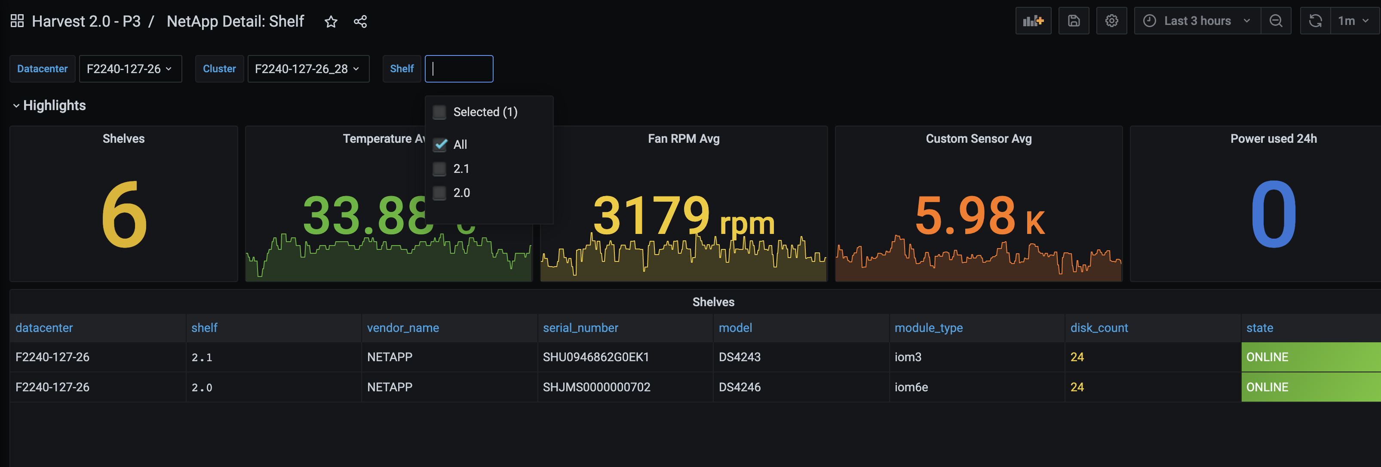
Task: Open dashboard settings via the gear icon
Action: [1112, 20]
